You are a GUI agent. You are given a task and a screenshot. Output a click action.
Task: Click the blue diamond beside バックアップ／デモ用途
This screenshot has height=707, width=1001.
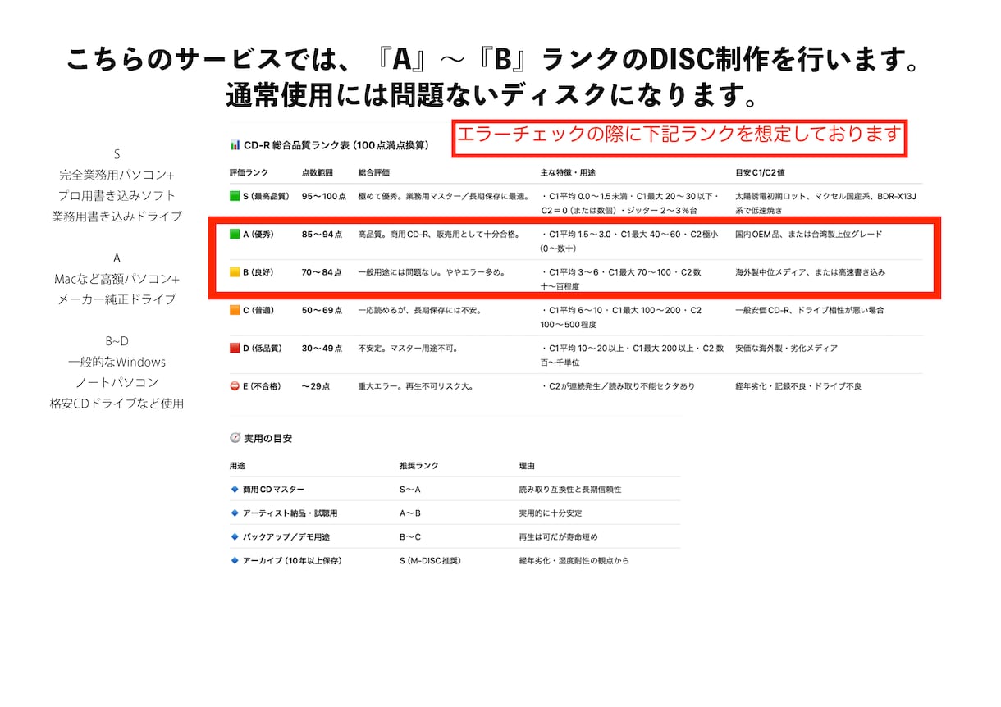[235, 537]
